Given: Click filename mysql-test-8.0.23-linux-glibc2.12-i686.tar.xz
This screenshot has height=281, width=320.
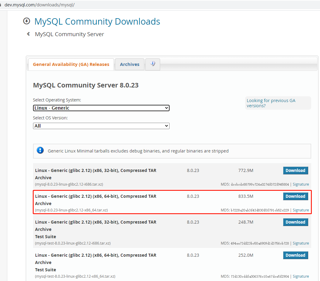Looking at the screenshot, I should coord(73,243).
